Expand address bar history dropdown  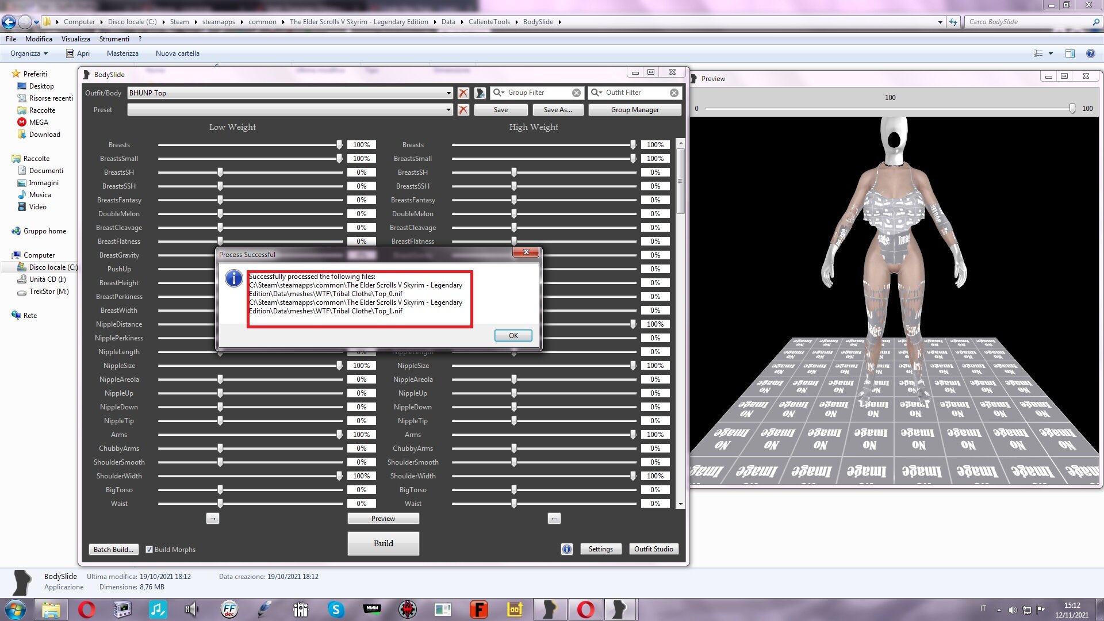click(940, 22)
